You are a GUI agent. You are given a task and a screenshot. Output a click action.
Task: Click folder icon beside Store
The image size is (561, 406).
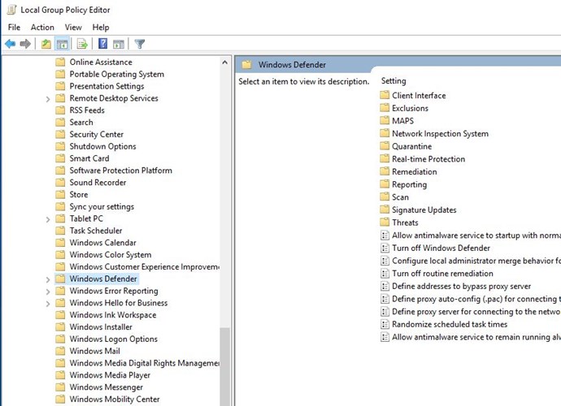point(60,194)
